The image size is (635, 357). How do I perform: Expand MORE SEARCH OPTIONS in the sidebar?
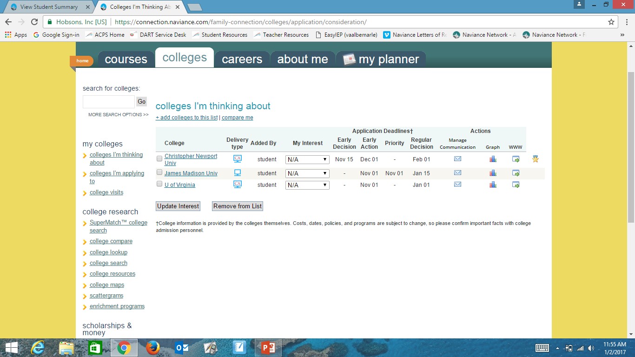click(118, 114)
